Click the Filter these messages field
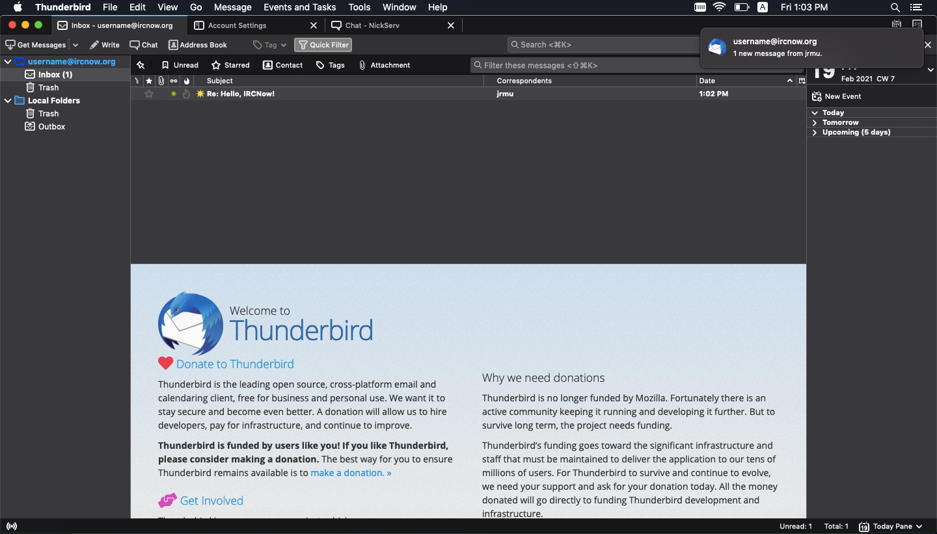The image size is (937, 534). click(586, 65)
